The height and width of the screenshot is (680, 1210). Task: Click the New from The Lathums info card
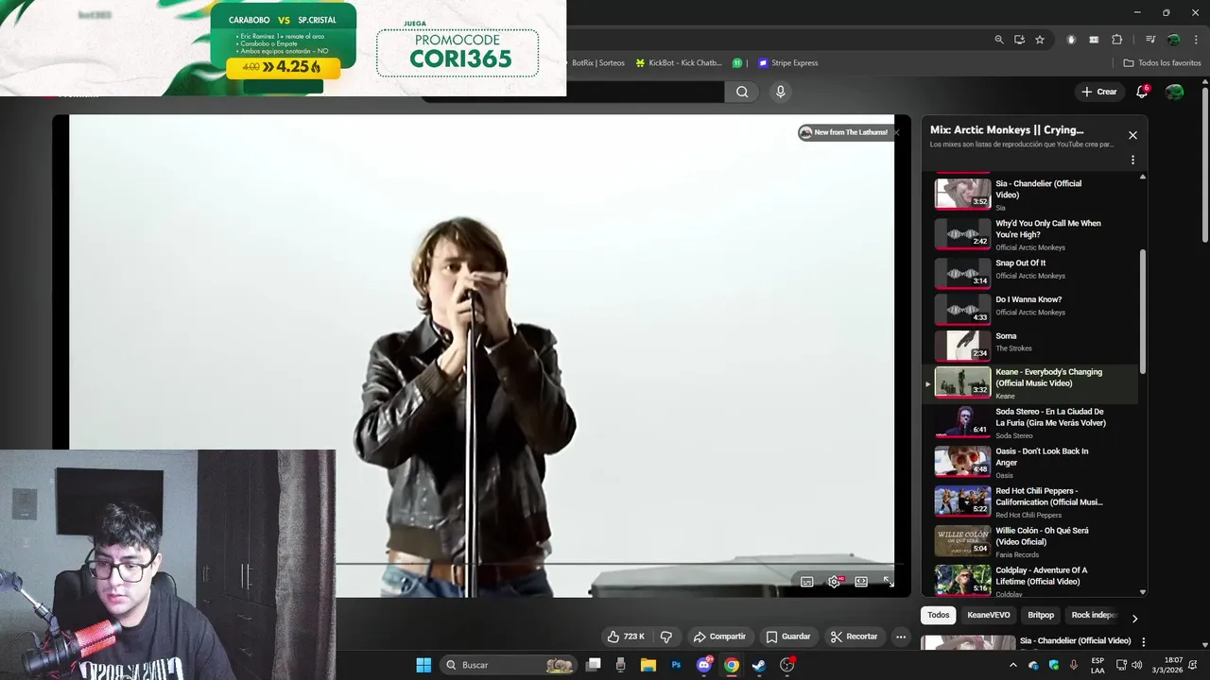click(x=844, y=132)
